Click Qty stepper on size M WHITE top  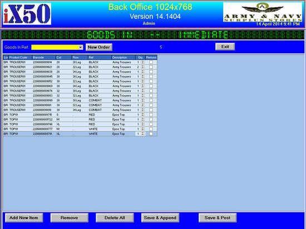(143, 129)
